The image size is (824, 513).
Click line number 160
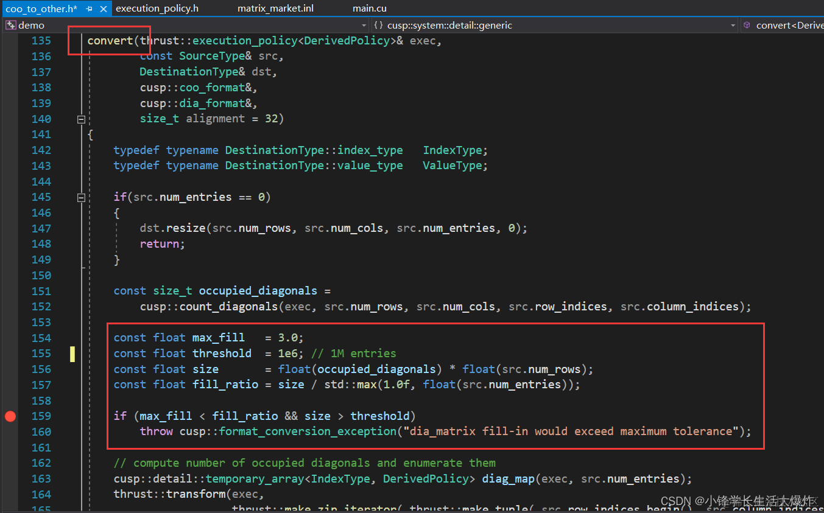point(41,431)
